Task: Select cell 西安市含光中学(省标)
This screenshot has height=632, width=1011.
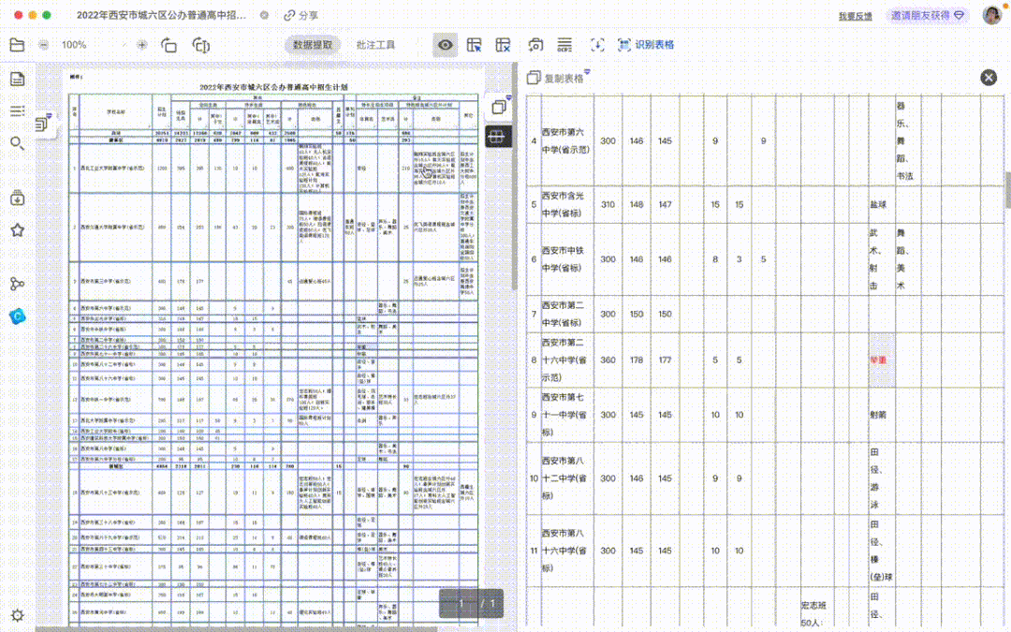Action: [x=566, y=204]
